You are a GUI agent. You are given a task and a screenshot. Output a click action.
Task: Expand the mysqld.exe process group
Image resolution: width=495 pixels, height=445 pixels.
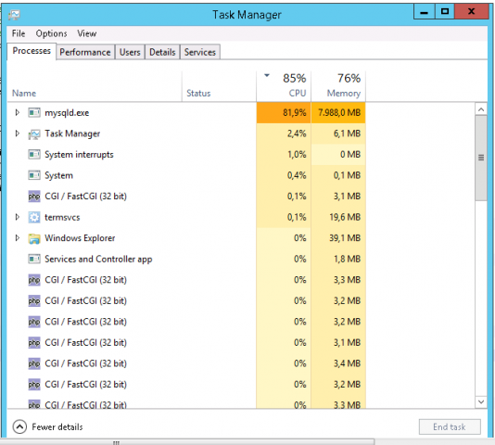click(x=18, y=112)
